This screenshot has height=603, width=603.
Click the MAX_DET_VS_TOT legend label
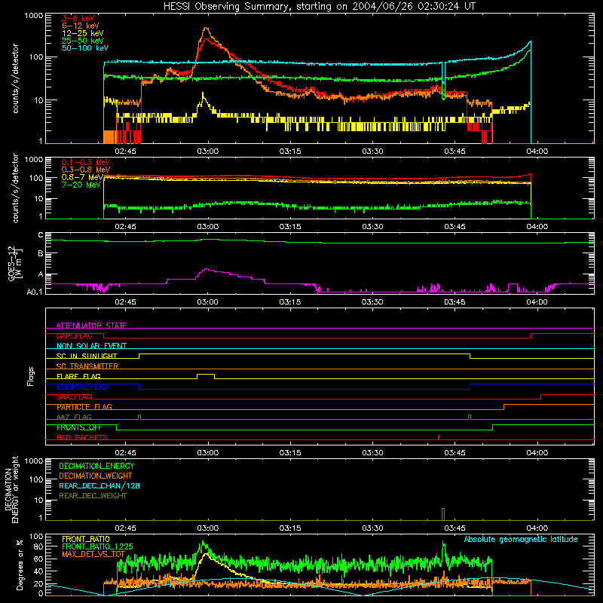coord(93,554)
